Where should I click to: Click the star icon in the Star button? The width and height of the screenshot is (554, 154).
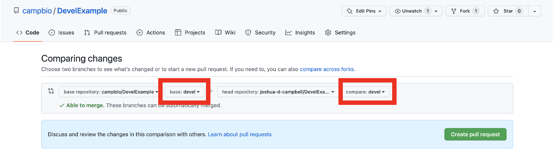coord(496,11)
